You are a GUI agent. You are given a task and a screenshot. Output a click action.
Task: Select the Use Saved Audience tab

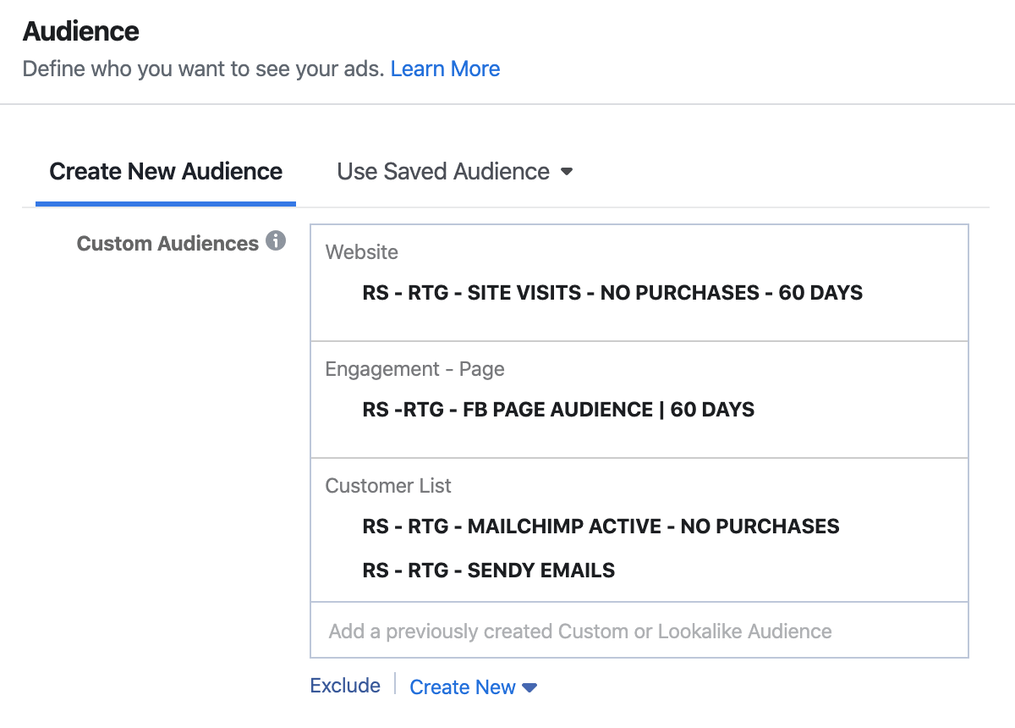(x=443, y=172)
